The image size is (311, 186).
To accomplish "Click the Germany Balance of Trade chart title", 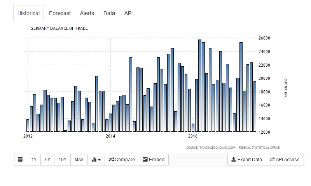I will [x=59, y=28].
